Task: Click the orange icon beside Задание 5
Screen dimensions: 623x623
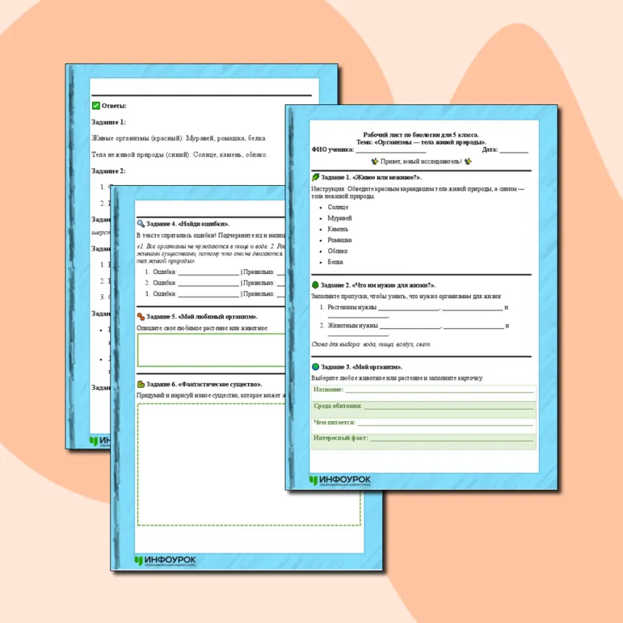Action: 141,317
